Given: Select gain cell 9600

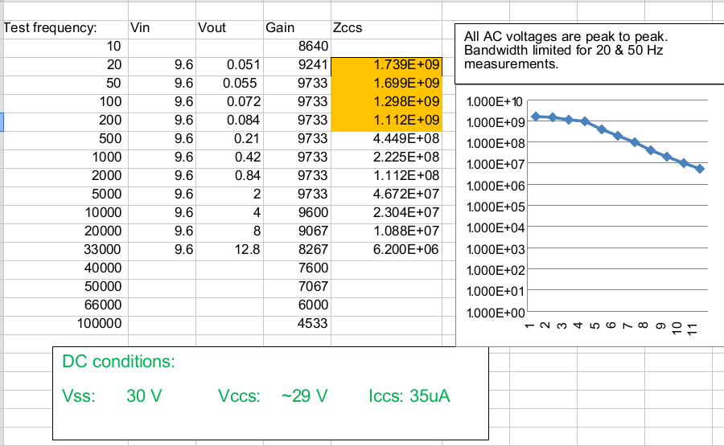Looking at the screenshot, I should pyautogui.click(x=297, y=213).
